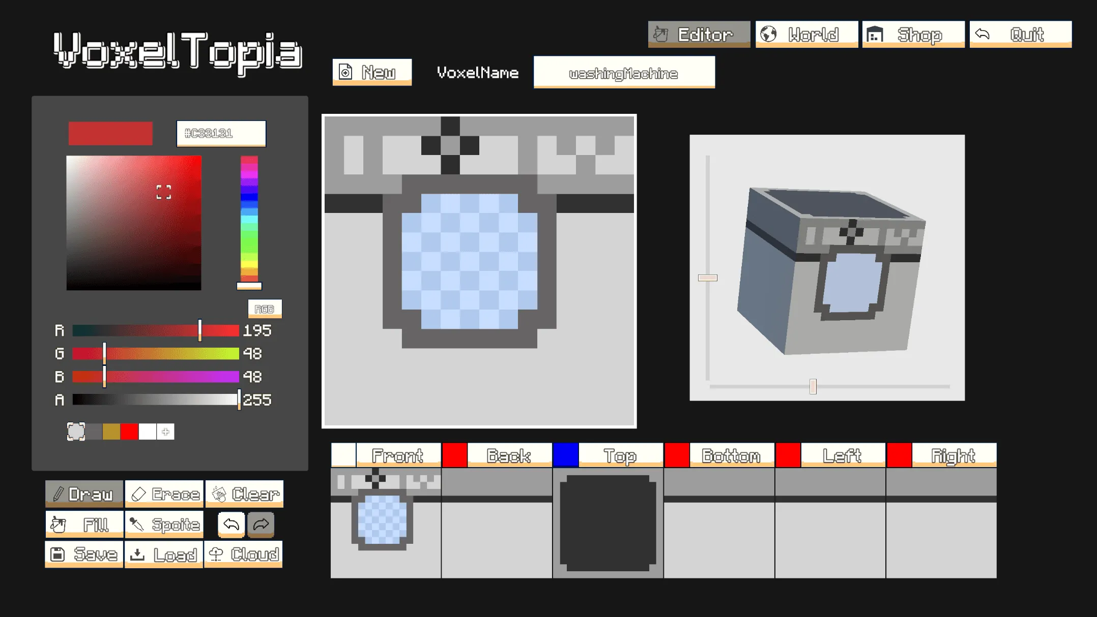Switch to the World tab
The image size is (1097, 617).
click(806, 34)
